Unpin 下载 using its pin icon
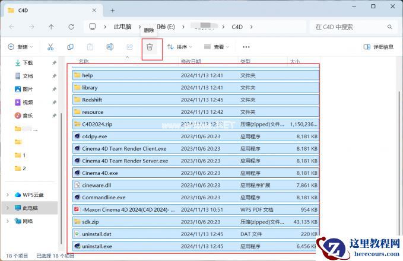The height and width of the screenshot is (261, 403). 54,63
